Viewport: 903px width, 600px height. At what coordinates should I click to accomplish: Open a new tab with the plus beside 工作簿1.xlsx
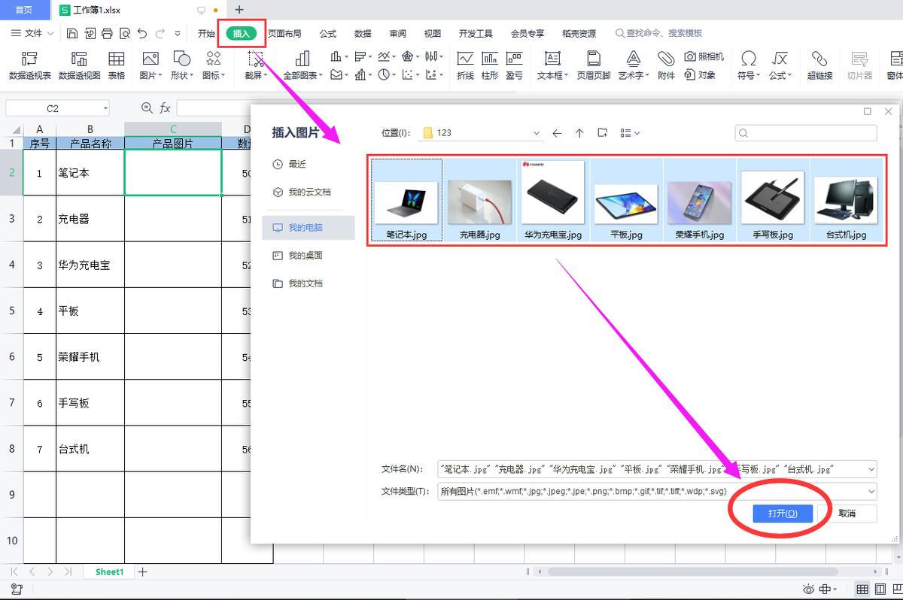239,10
